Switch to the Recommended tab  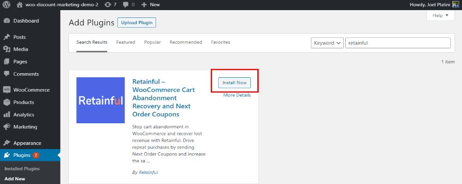coord(186,42)
